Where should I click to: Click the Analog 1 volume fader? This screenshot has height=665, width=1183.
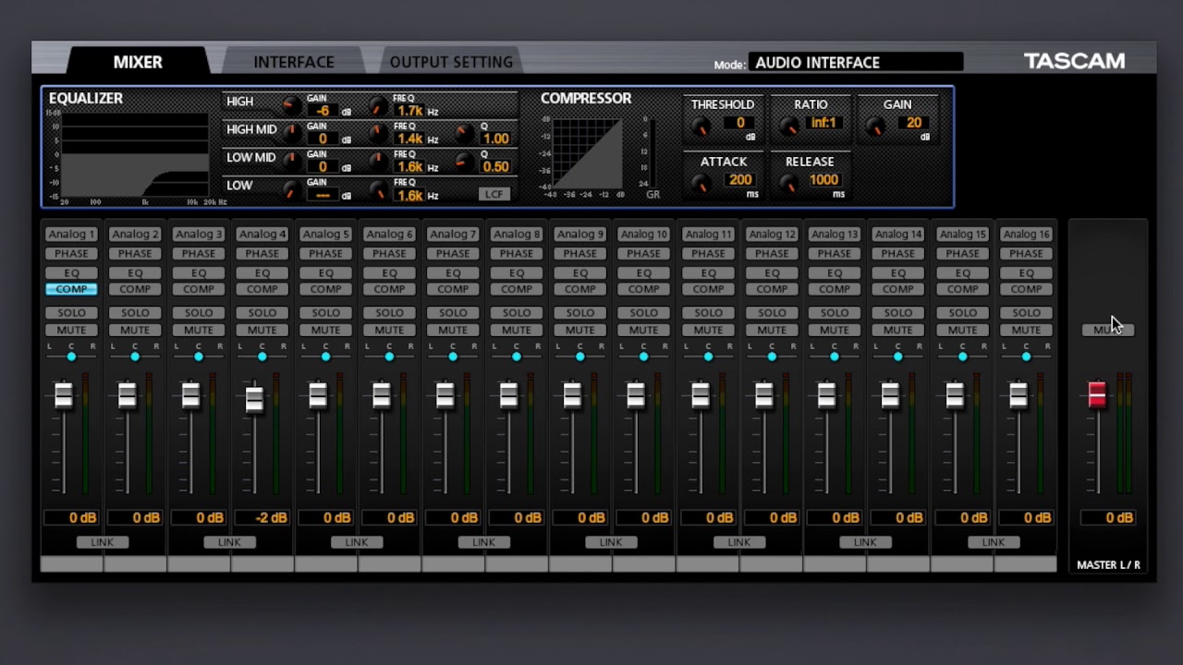pyautogui.click(x=63, y=395)
